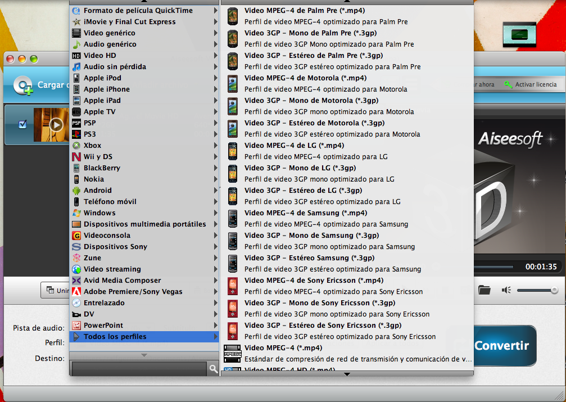Click the Dispositivos Sony icon

(76, 247)
